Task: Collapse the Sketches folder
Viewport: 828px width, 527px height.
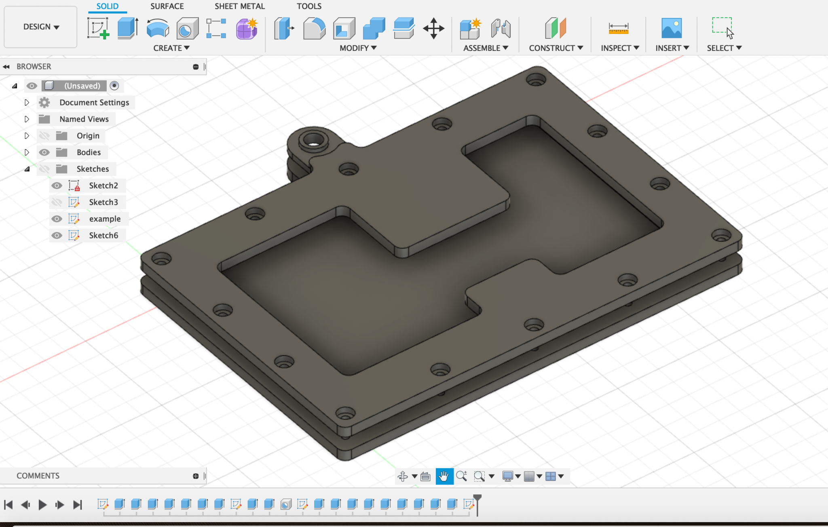Action: coord(27,169)
